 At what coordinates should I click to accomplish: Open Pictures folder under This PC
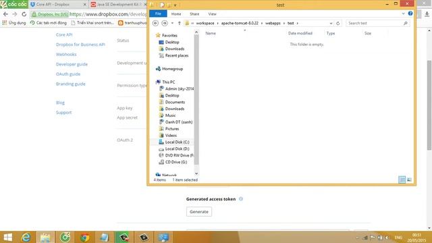point(172,129)
